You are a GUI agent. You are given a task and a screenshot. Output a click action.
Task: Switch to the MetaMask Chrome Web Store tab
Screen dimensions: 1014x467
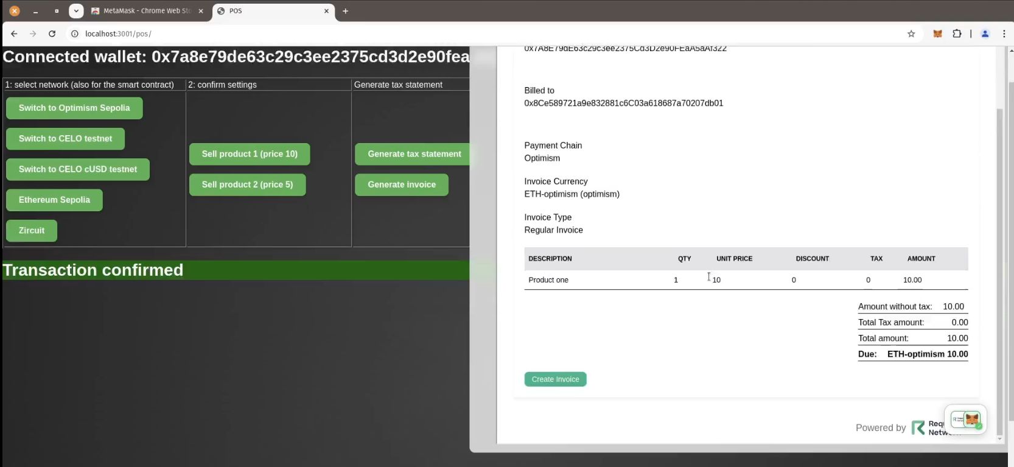click(x=147, y=11)
